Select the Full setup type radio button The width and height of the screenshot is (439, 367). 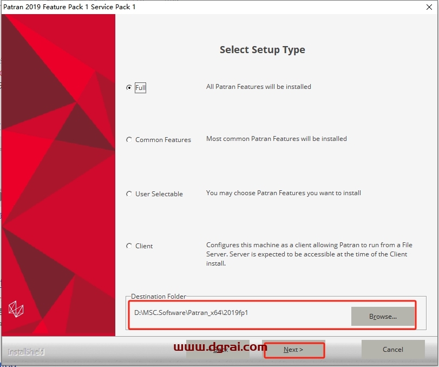(x=129, y=88)
